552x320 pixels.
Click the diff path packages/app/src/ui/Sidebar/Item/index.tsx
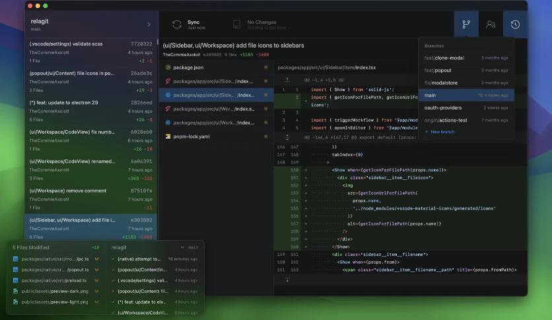(326, 67)
